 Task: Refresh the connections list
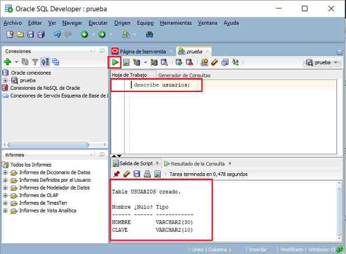tap(25, 62)
